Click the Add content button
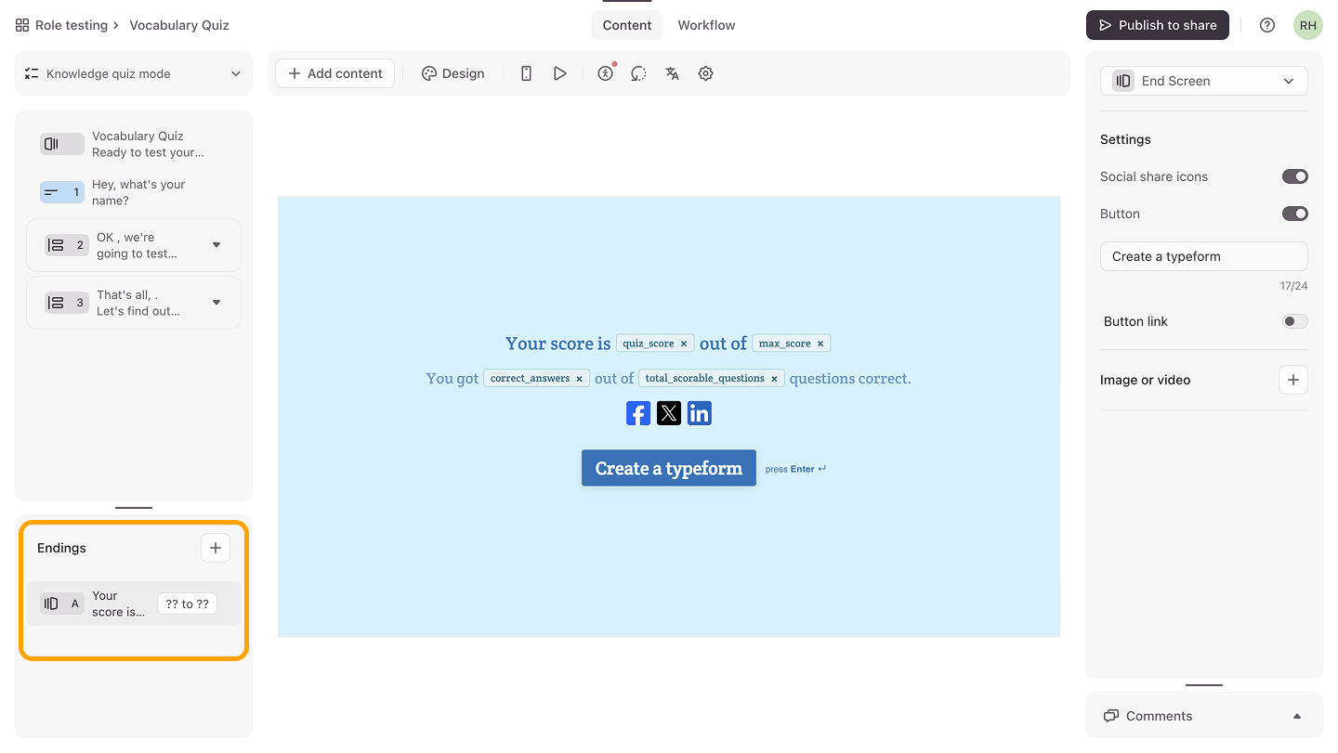1338x753 pixels. click(334, 73)
